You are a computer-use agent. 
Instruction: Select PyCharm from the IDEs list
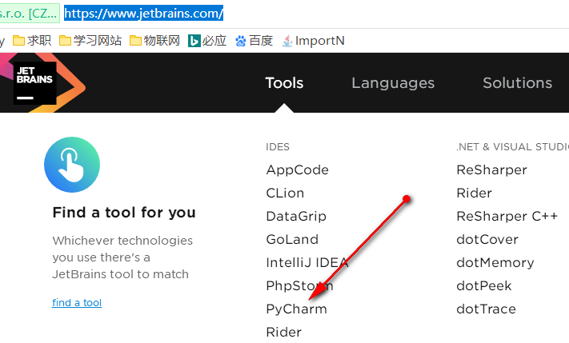click(296, 309)
